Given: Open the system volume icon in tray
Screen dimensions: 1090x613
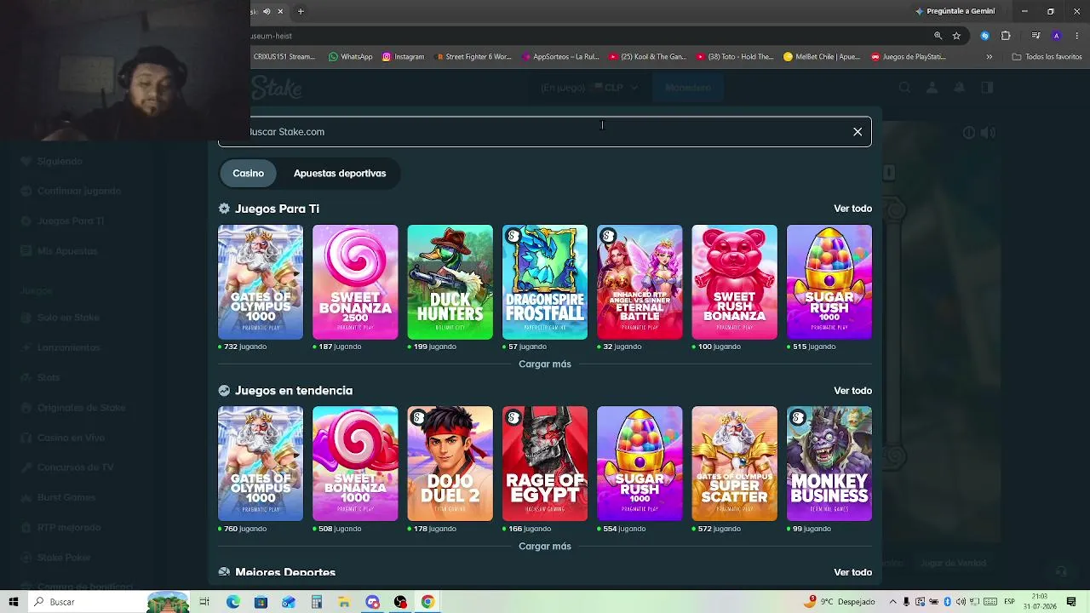Looking at the screenshot, I should 961,602.
